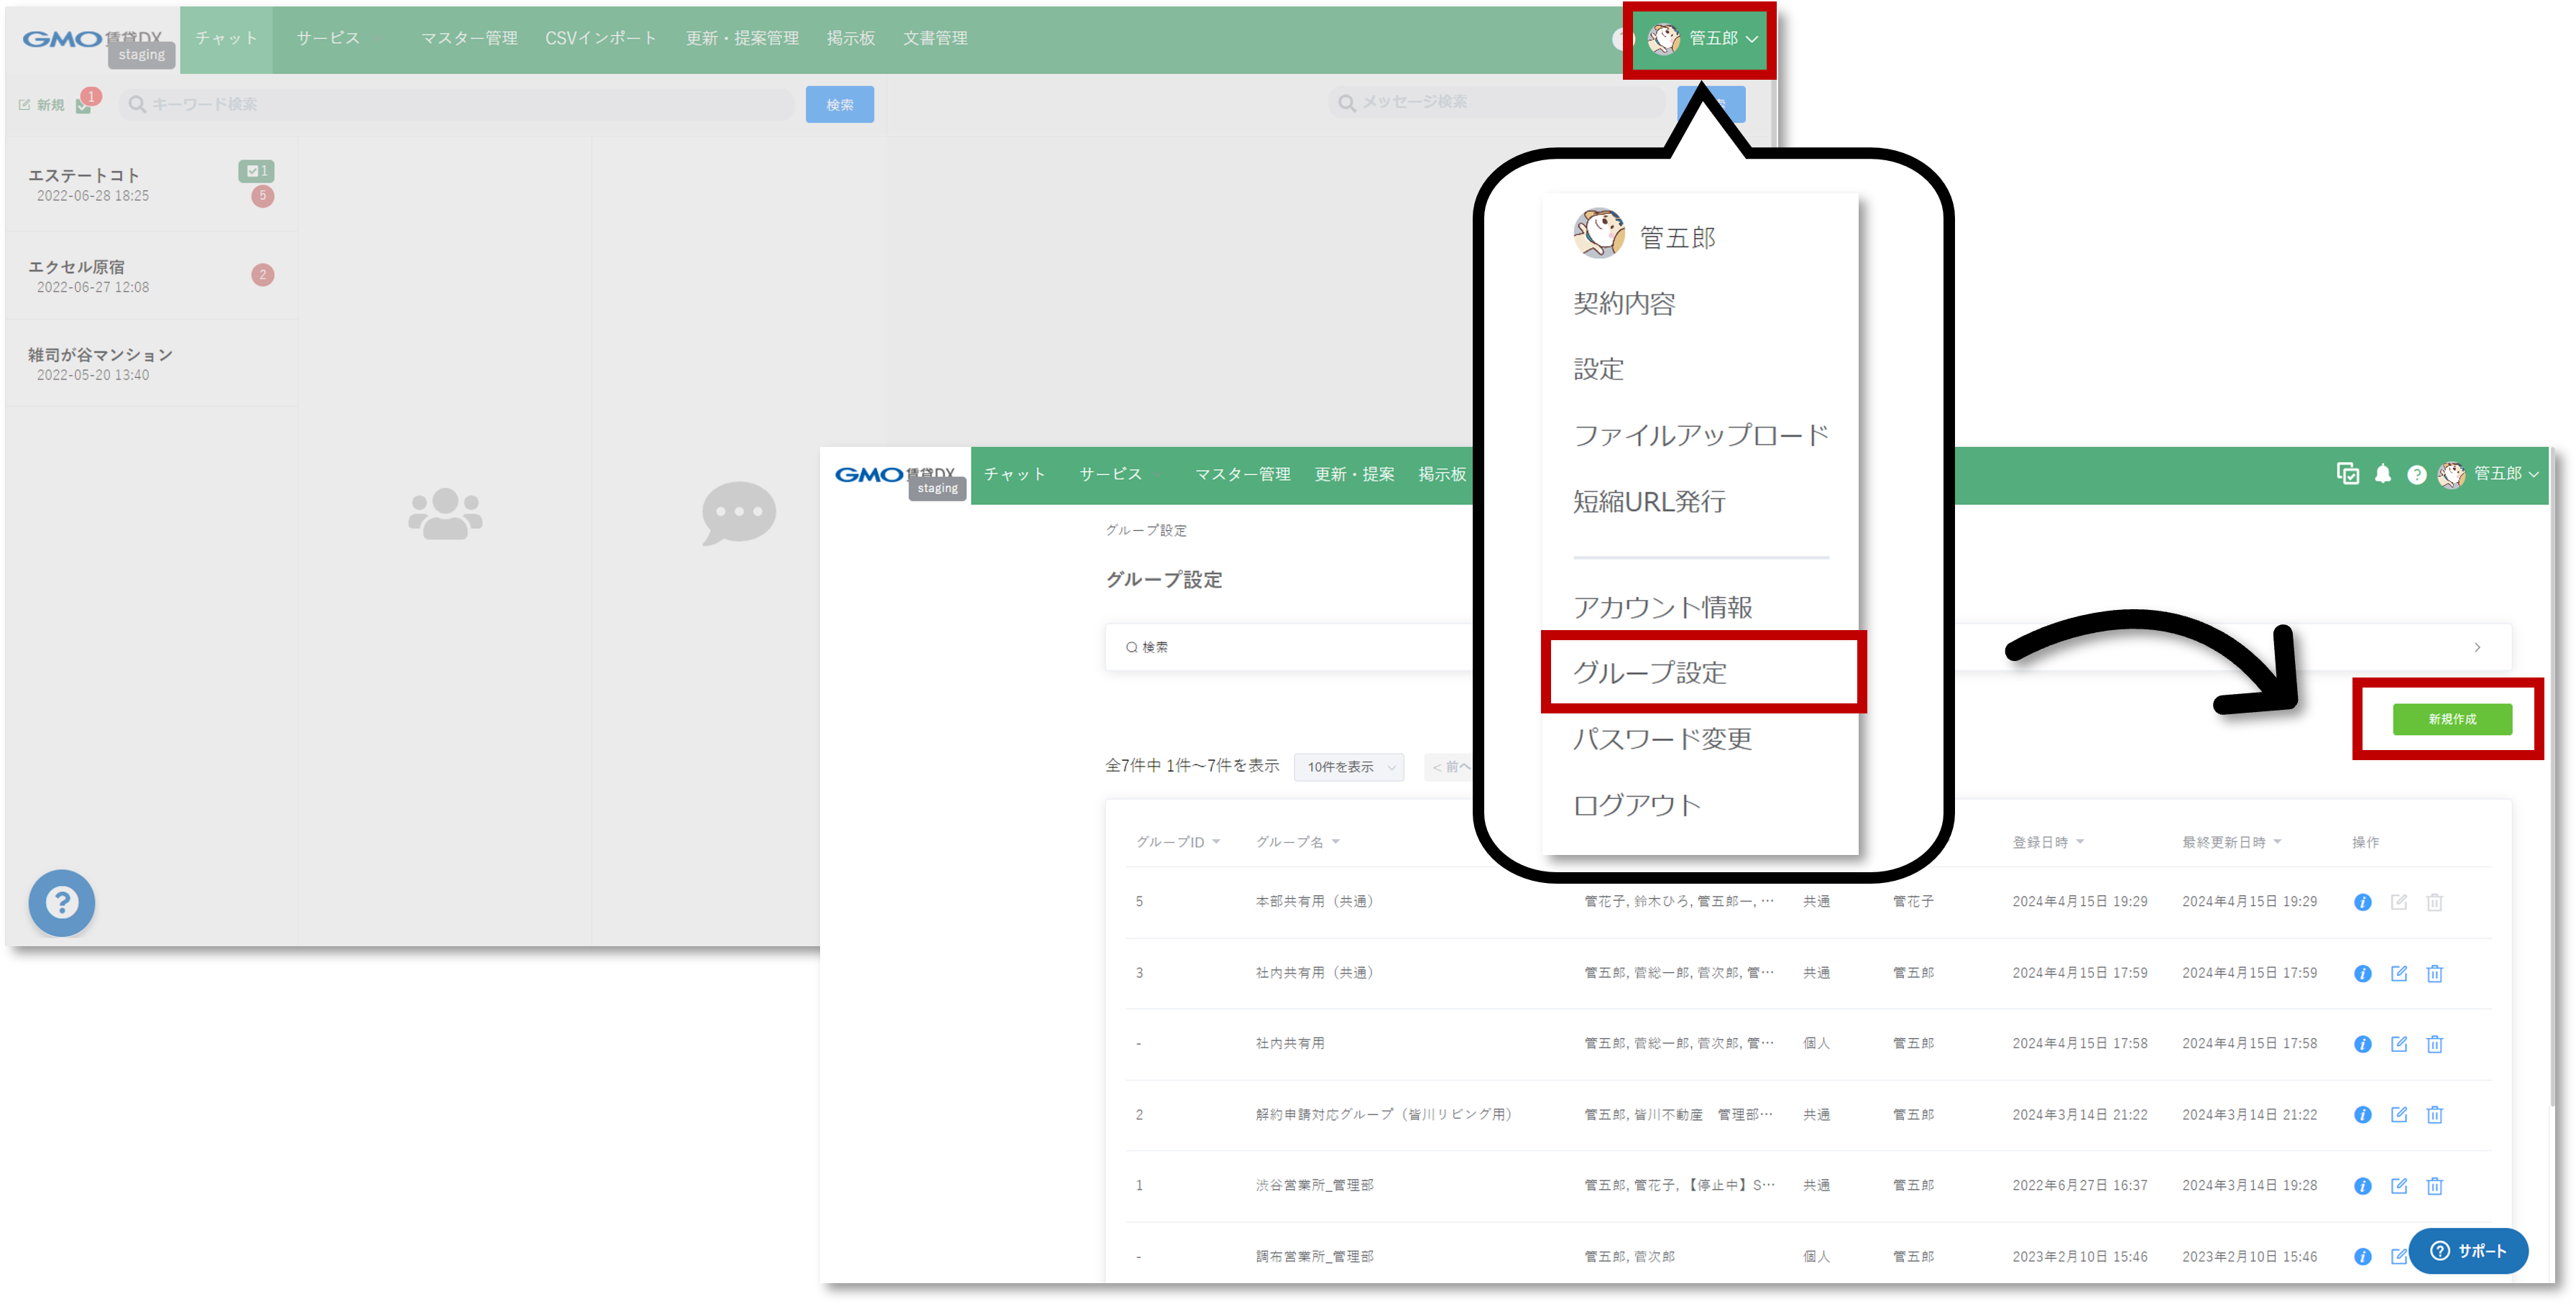Sort table by 登録日時 column arrow

point(2082,841)
